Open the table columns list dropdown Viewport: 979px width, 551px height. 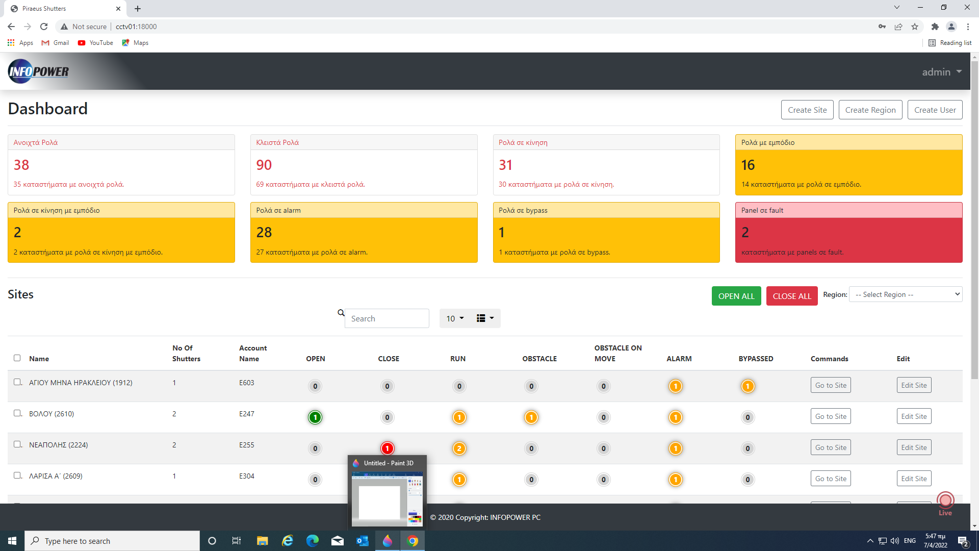[x=485, y=318]
